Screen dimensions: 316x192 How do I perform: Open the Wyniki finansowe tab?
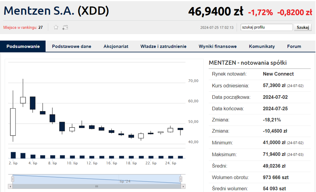[217, 46]
